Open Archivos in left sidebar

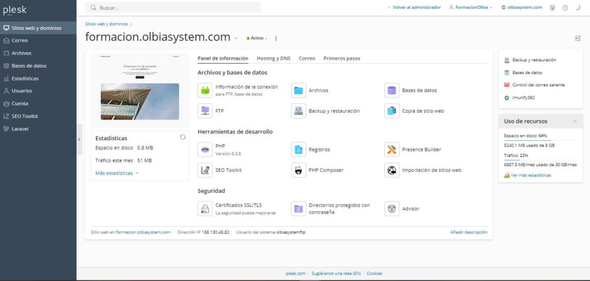38,53
